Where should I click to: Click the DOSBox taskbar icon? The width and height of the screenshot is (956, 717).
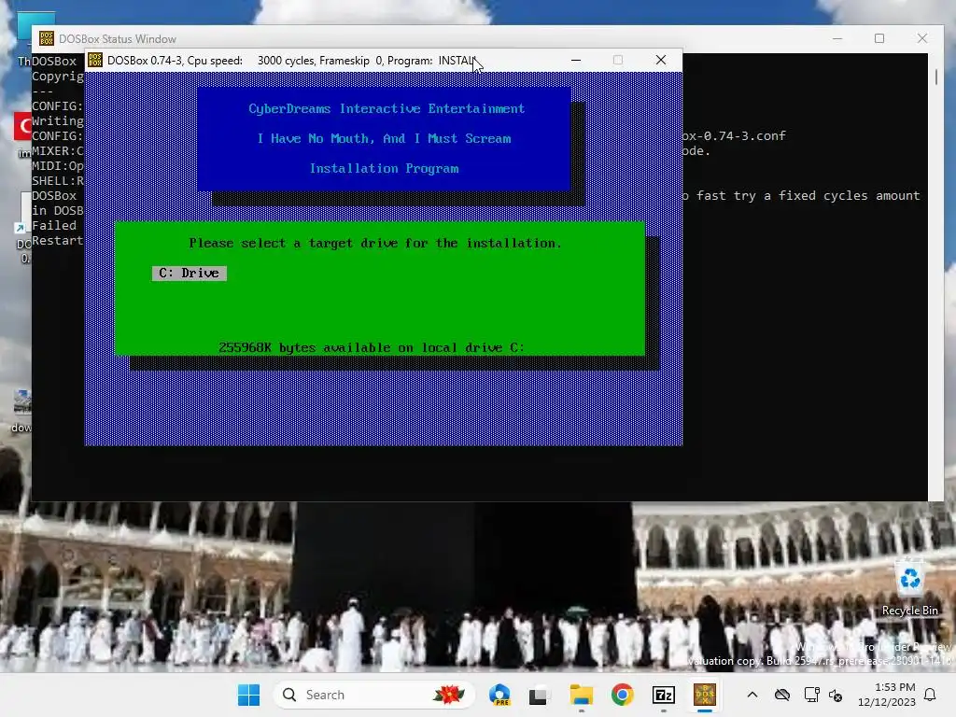coord(705,695)
